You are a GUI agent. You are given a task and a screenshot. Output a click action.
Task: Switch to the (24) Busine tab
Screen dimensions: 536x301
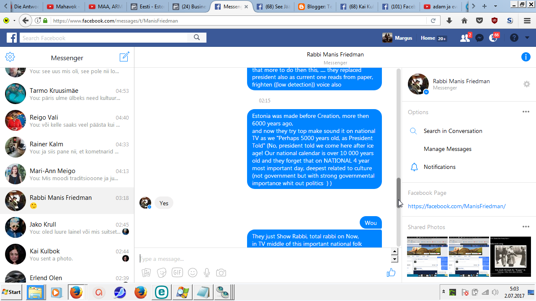point(189,6)
